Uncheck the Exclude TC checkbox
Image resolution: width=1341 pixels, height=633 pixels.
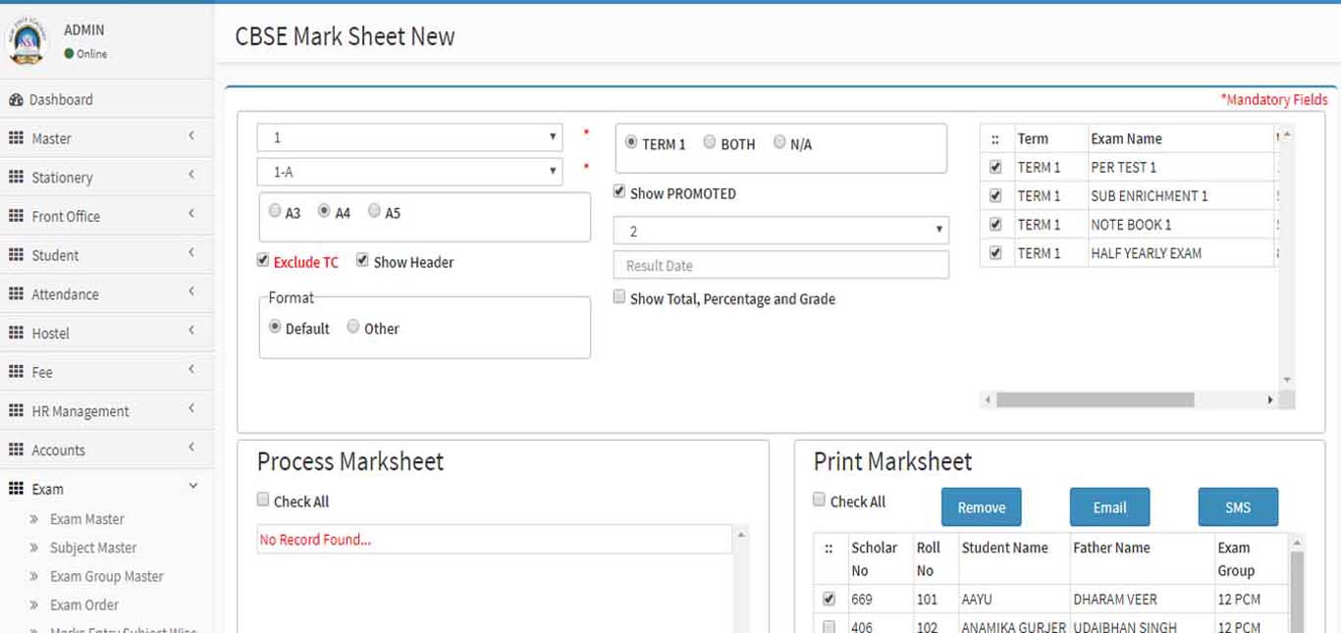[x=263, y=261]
